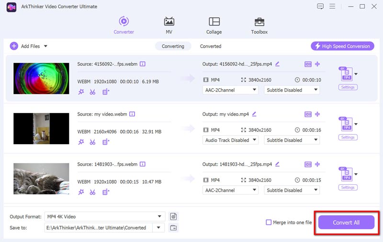Image resolution: width=383 pixels, height=242 pixels.
Task: Select the colorful bubbles video thumbnail
Action: [x=41, y=78]
